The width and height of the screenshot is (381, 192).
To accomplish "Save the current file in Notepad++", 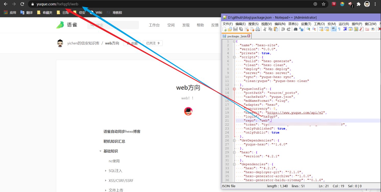I will [235, 29].
